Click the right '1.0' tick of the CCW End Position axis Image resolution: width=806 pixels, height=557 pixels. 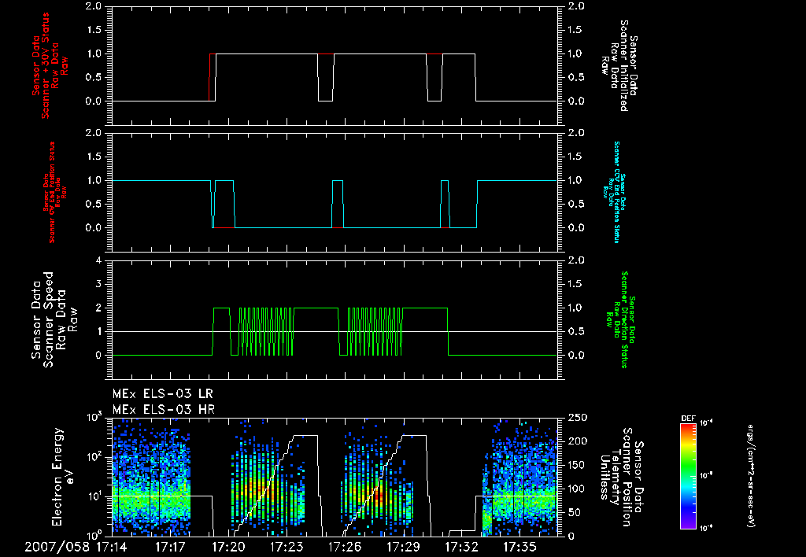coord(576,180)
